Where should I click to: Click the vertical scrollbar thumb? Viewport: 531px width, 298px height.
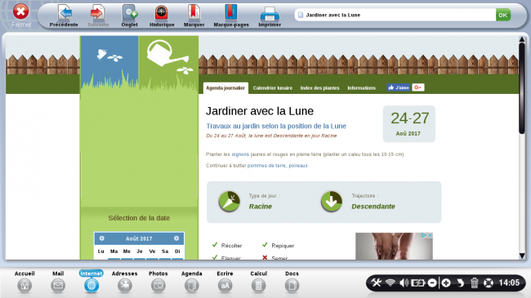[x=522, y=89]
